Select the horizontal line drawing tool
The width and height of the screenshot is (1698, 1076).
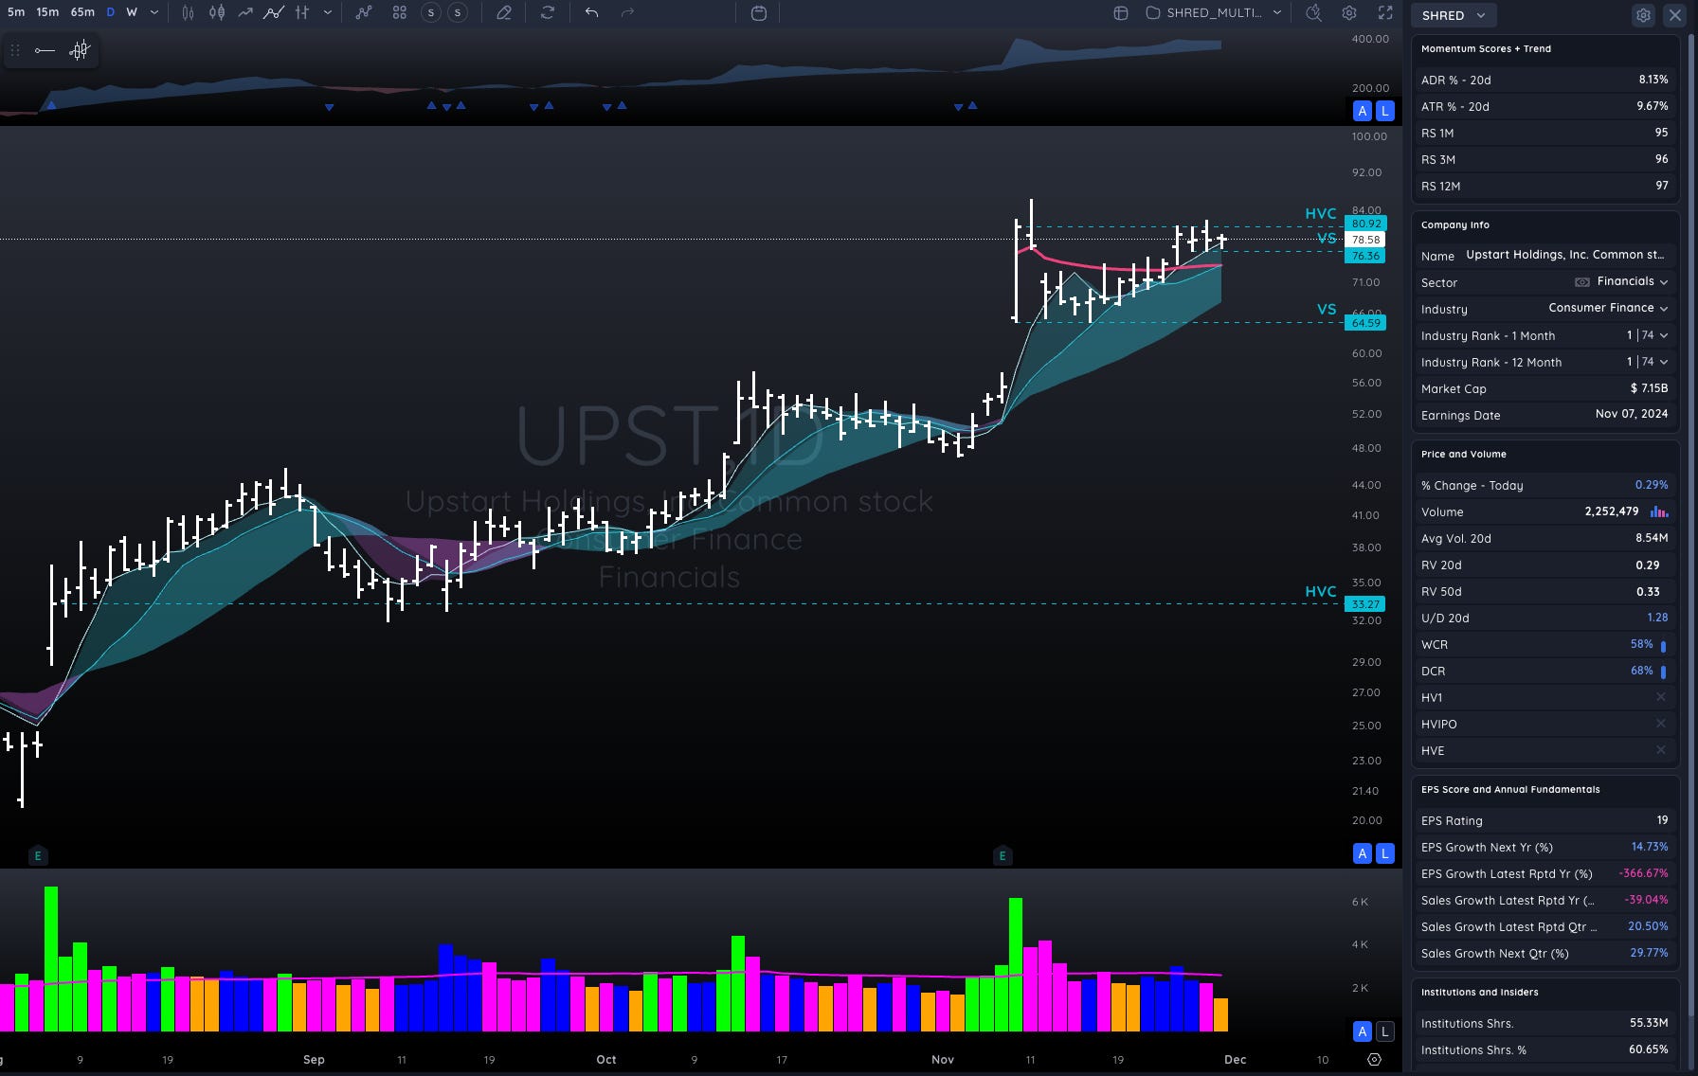45,50
